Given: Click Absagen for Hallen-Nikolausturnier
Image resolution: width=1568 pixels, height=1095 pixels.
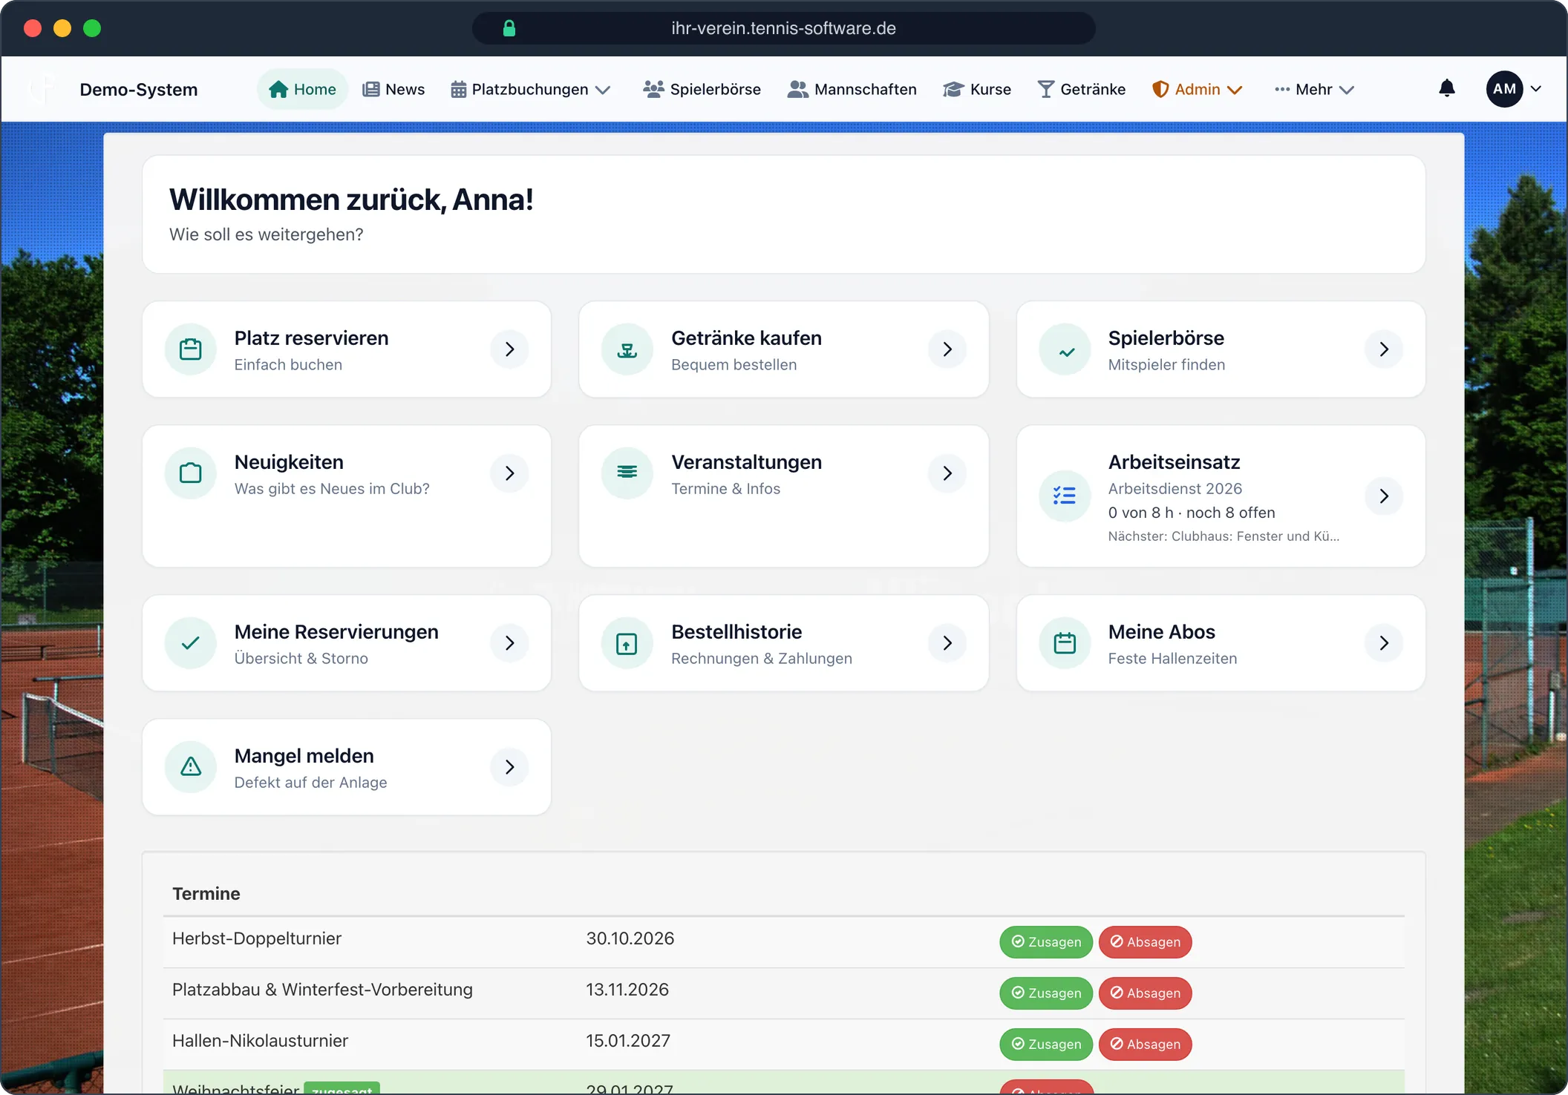Looking at the screenshot, I should (1146, 1045).
